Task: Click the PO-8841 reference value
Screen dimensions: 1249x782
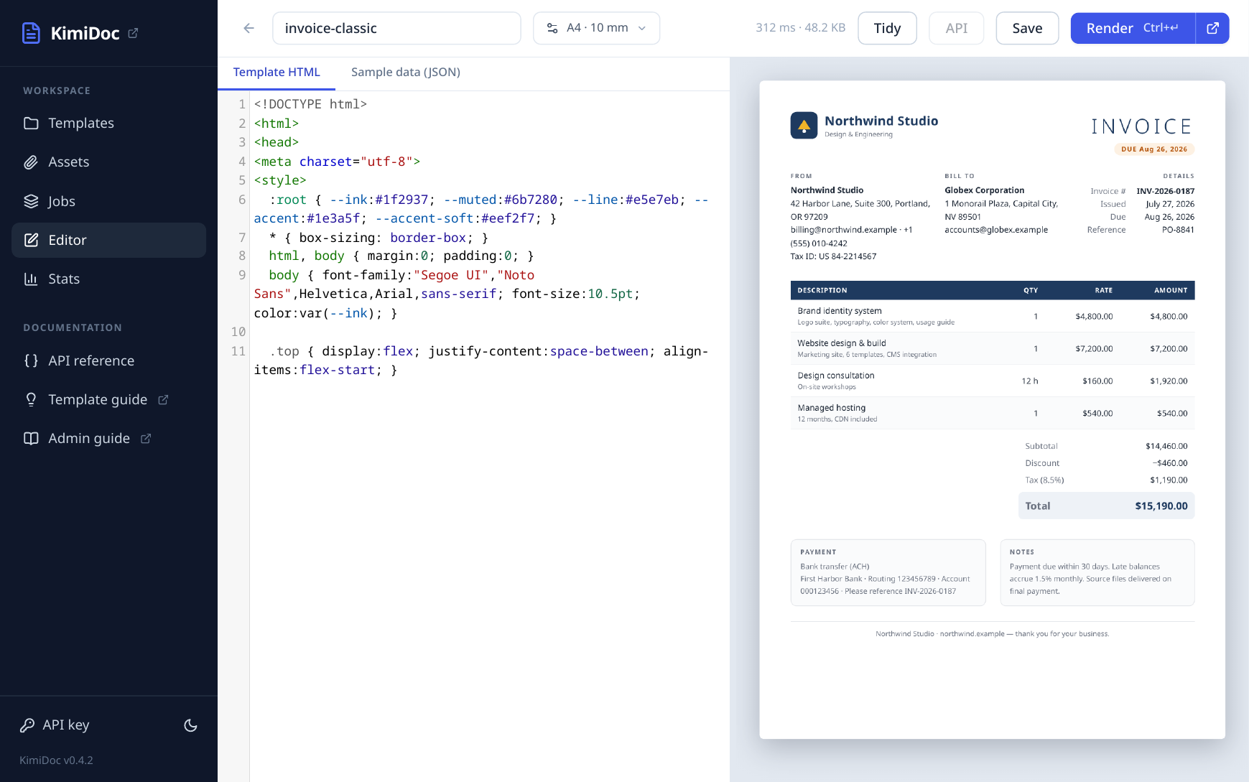Action: [x=1178, y=230]
